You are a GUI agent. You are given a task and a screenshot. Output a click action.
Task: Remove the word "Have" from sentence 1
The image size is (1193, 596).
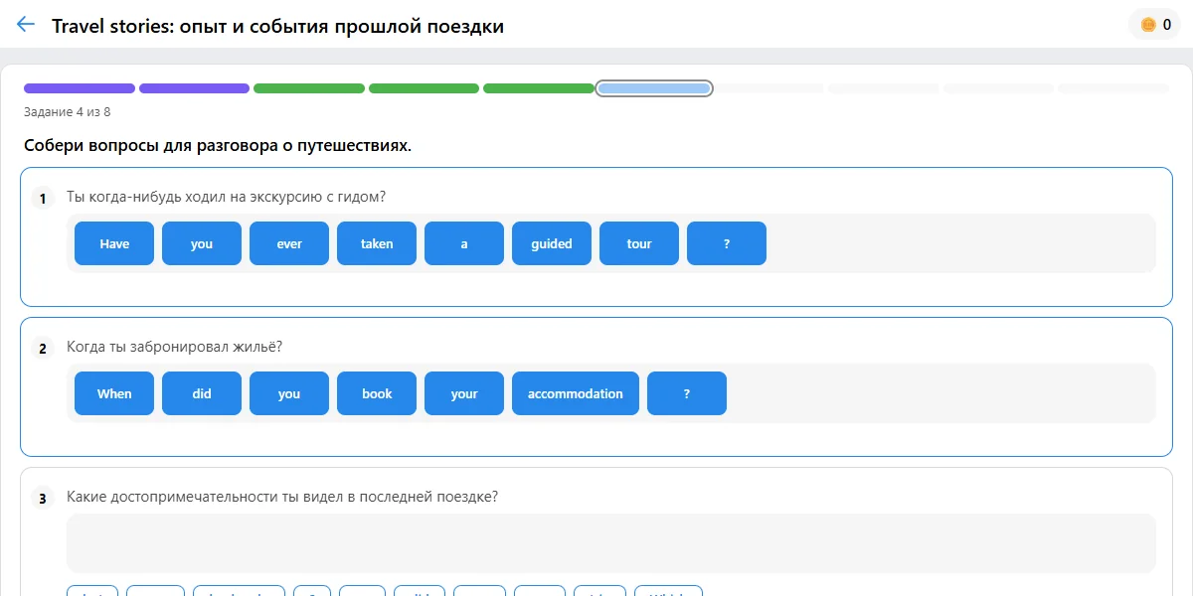point(114,243)
